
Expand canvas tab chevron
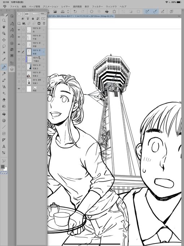179,16
